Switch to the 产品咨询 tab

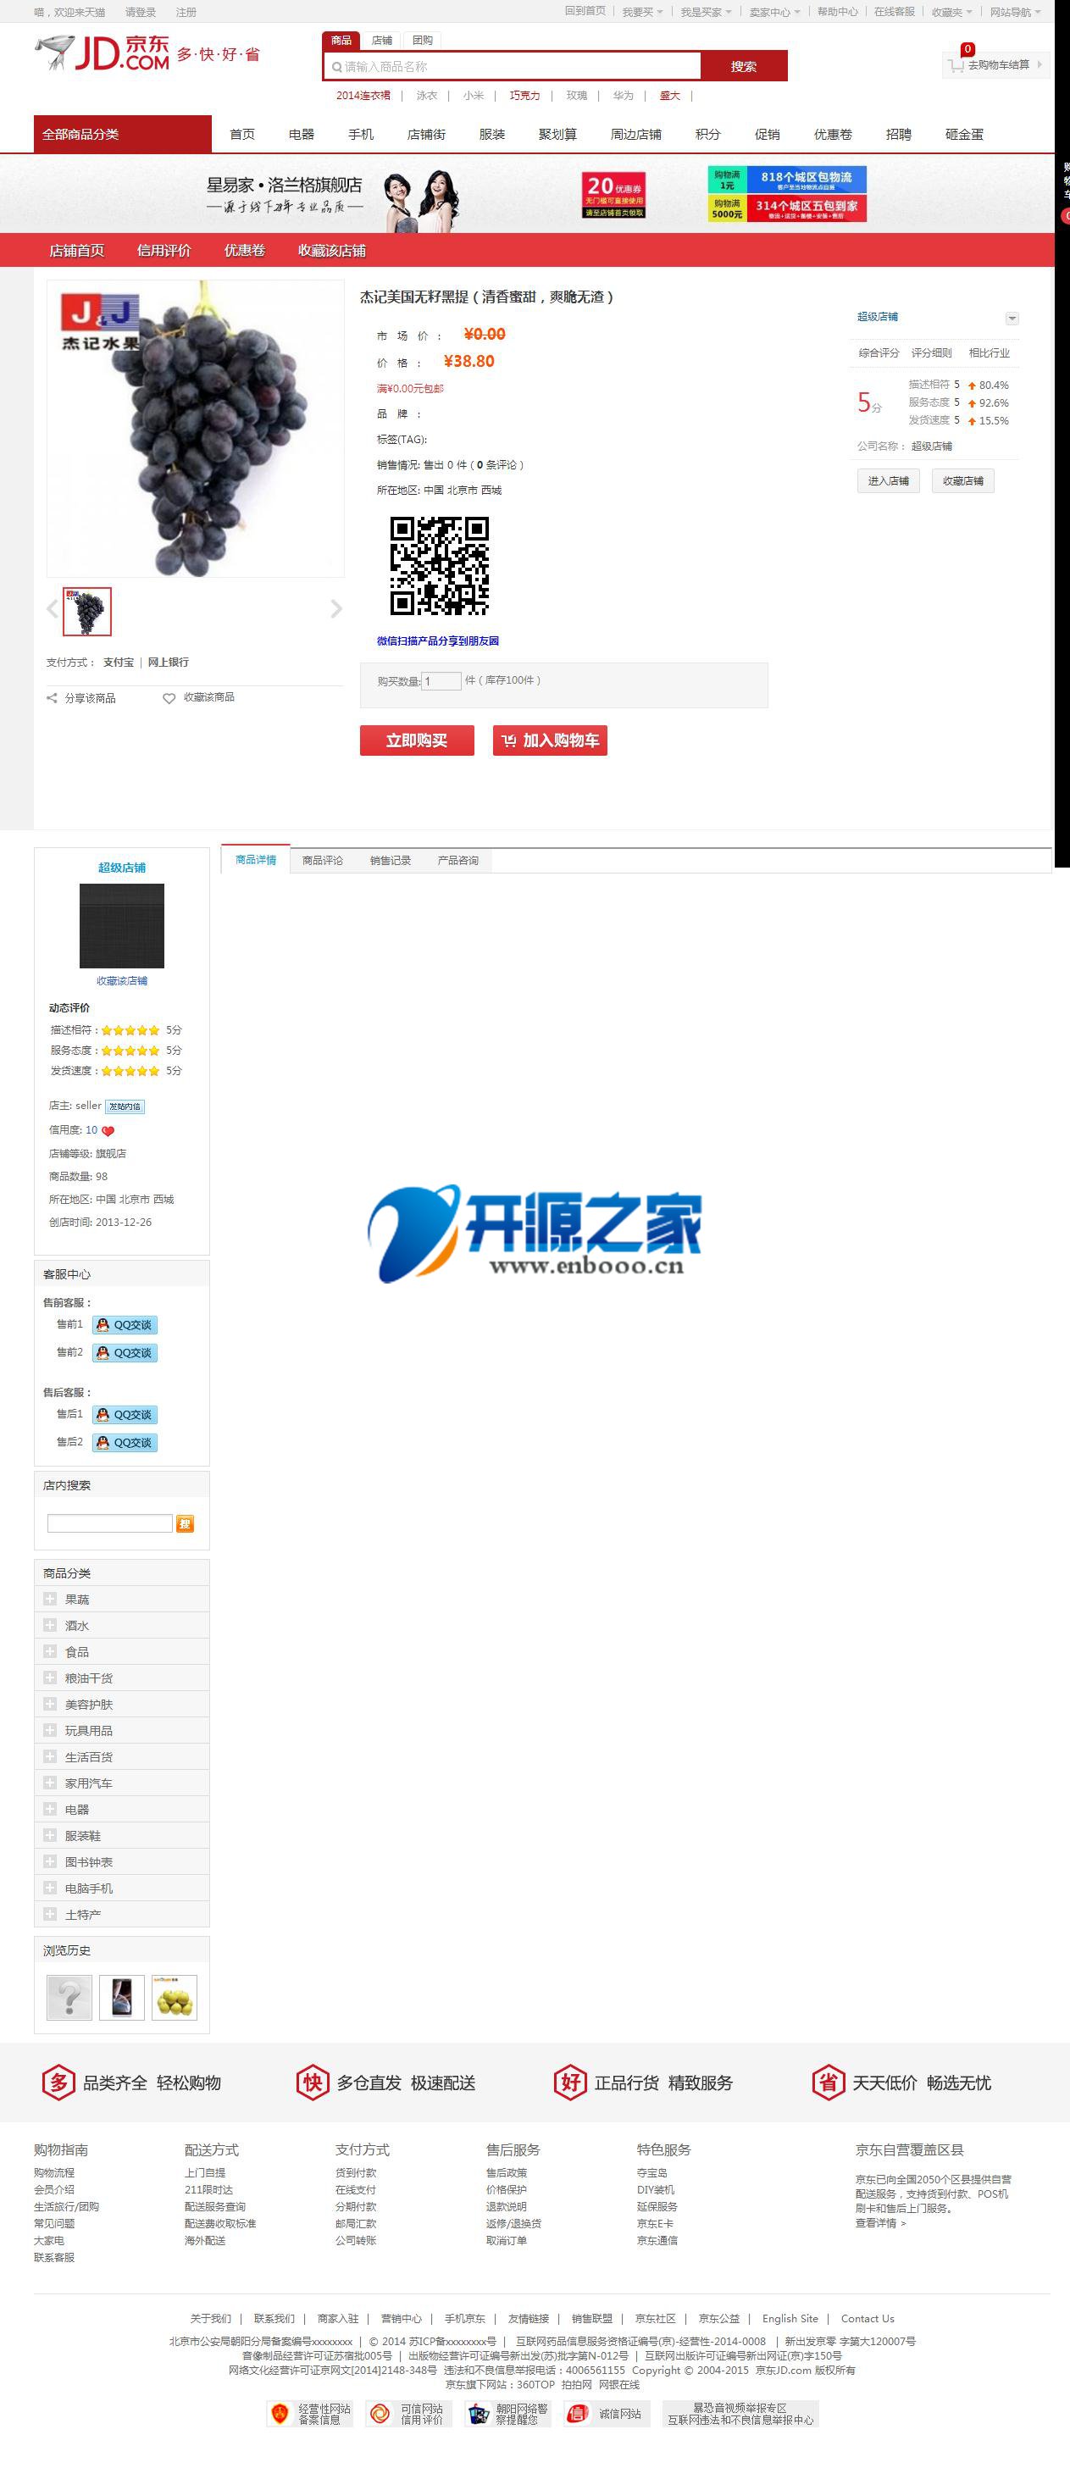tap(457, 860)
